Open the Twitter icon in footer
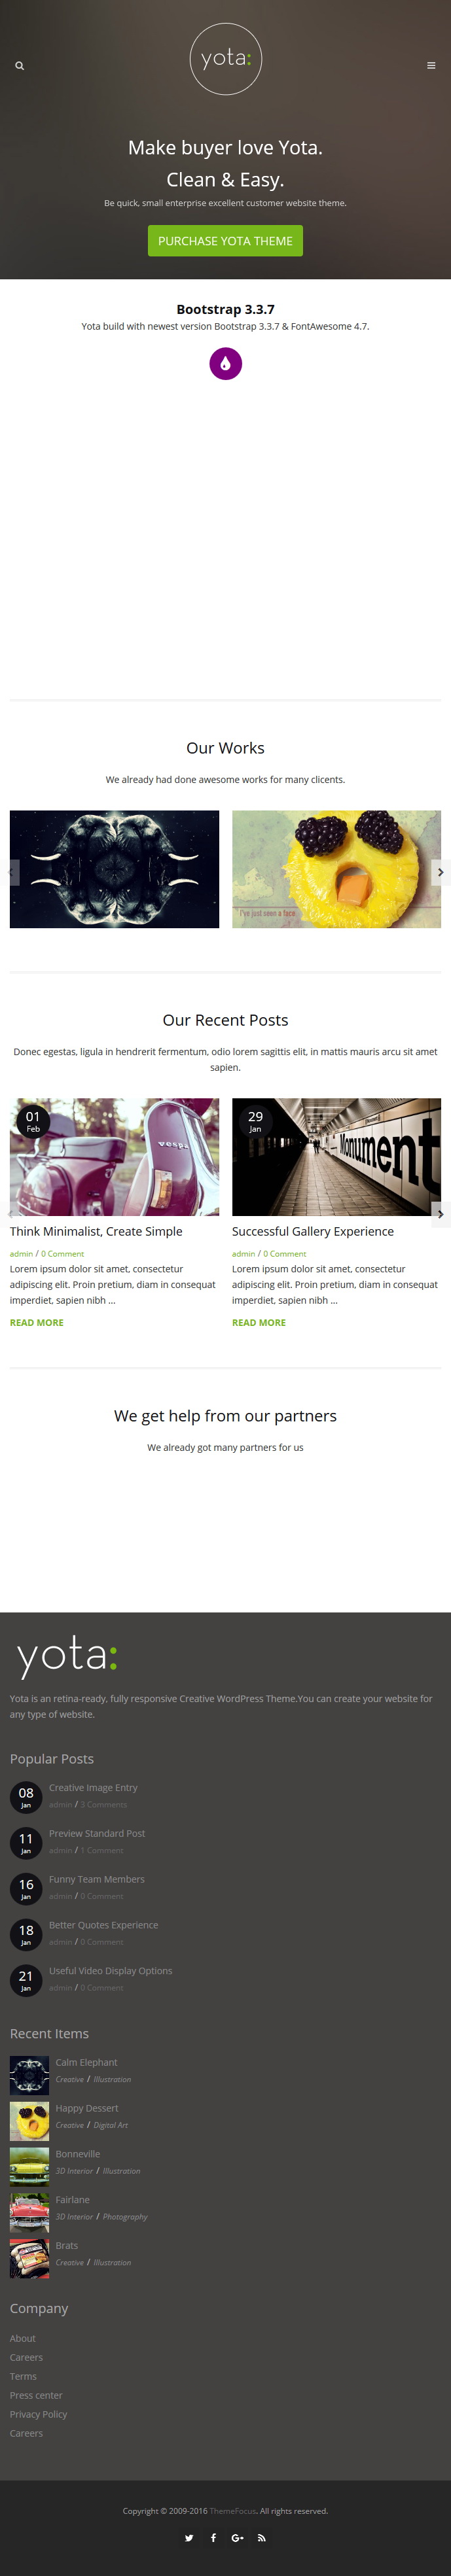Viewport: 451px width, 2576px height. [189, 2538]
